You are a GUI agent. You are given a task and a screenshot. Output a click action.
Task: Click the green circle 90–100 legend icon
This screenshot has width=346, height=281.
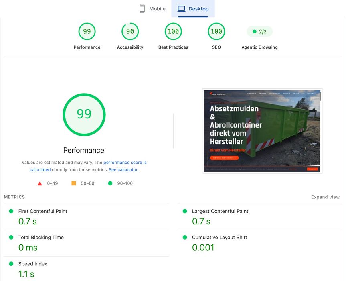(110, 183)
